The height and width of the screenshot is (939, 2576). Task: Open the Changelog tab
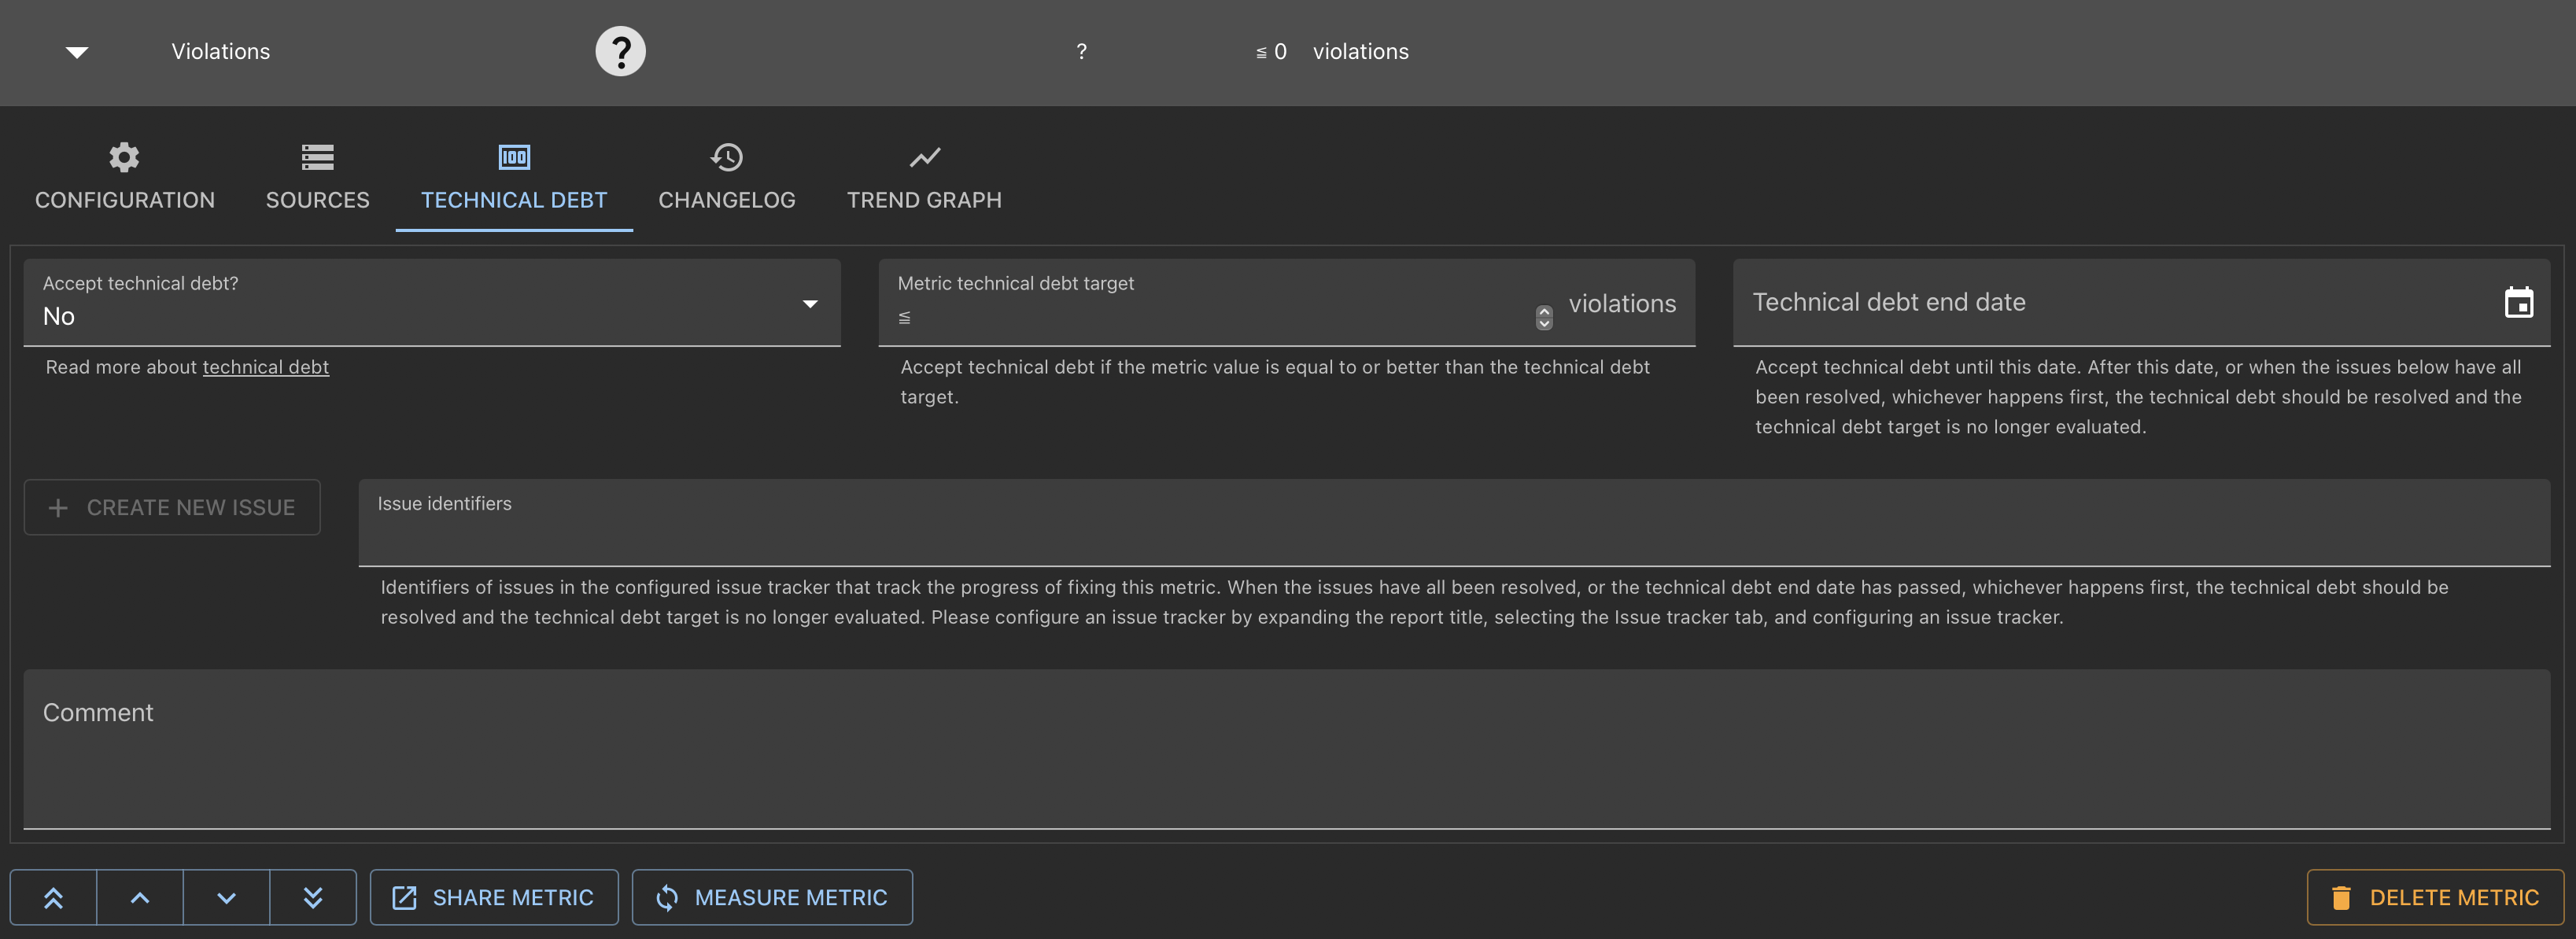727,178
